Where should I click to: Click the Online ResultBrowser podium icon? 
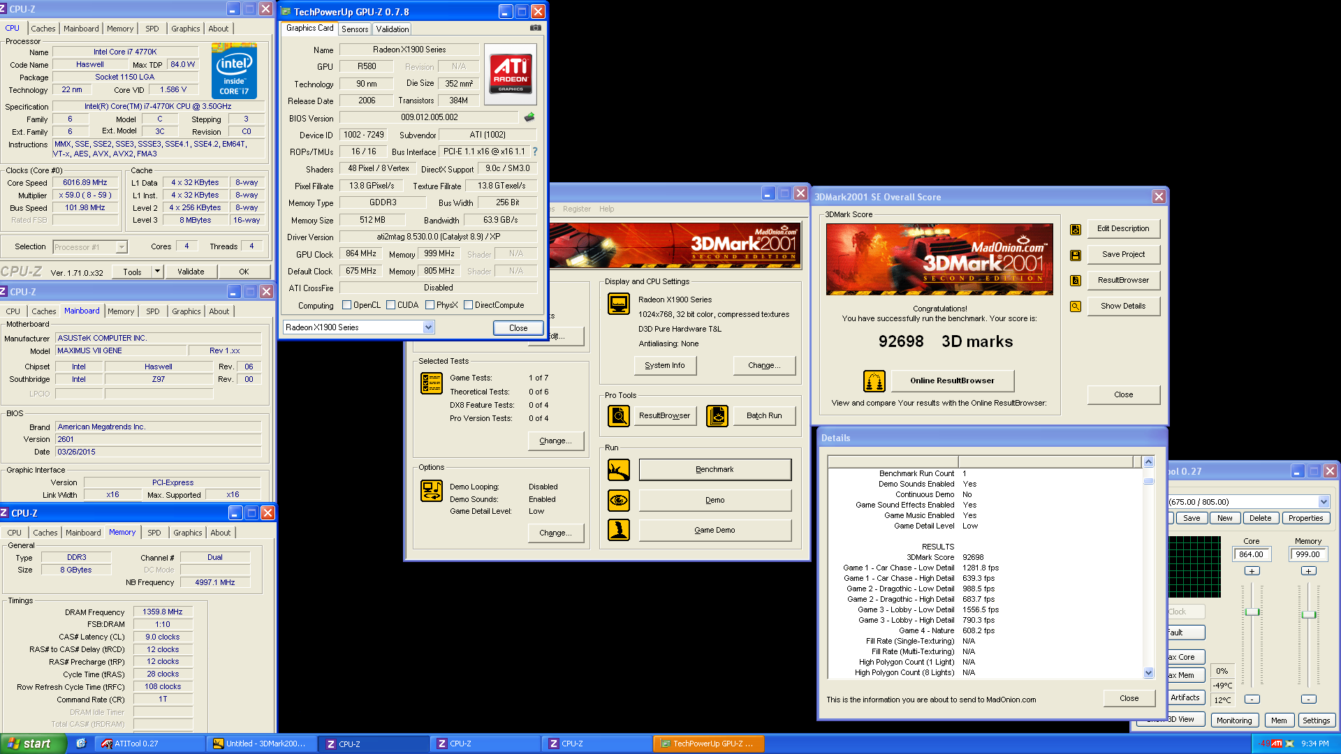874,381
